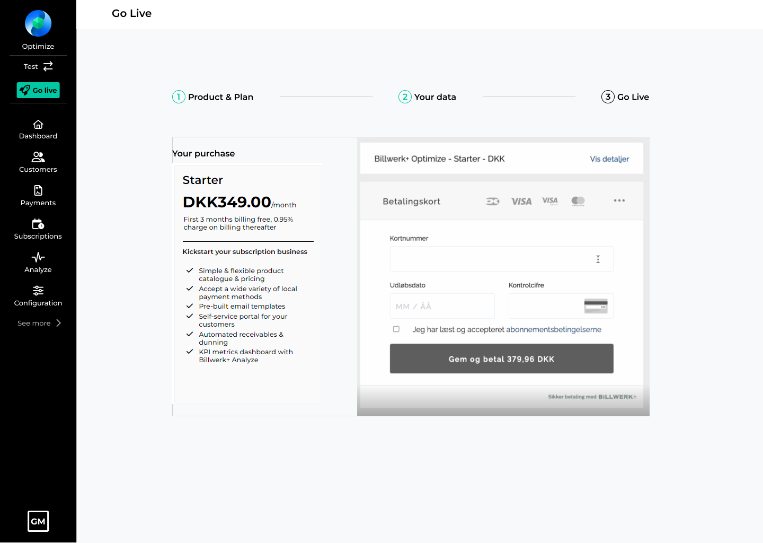Click Billwerk+ Optimize - Starter - DKK text

pos(439,159)
